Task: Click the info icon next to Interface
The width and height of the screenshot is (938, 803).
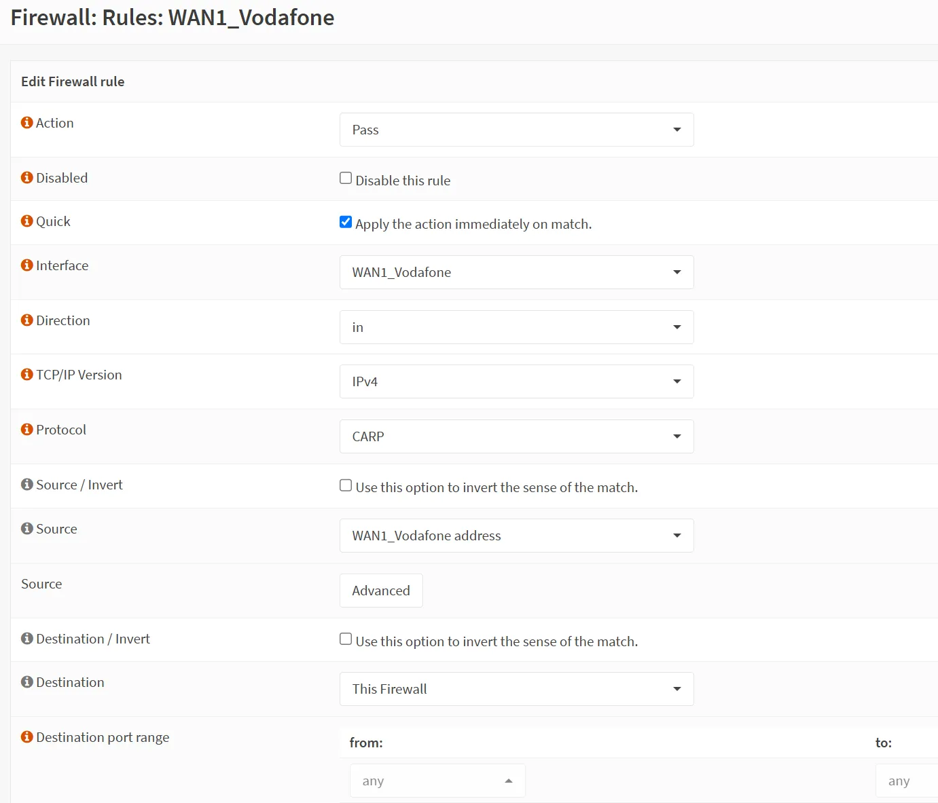Action: [x=27, y=265]
